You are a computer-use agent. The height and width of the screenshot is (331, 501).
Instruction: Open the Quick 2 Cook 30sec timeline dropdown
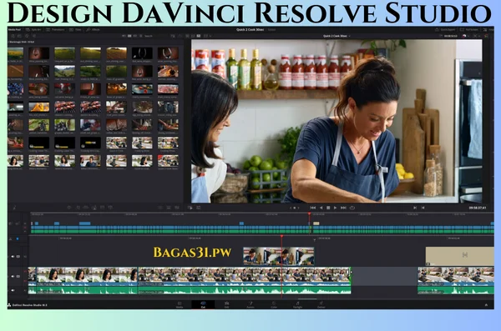coord(337,36)
